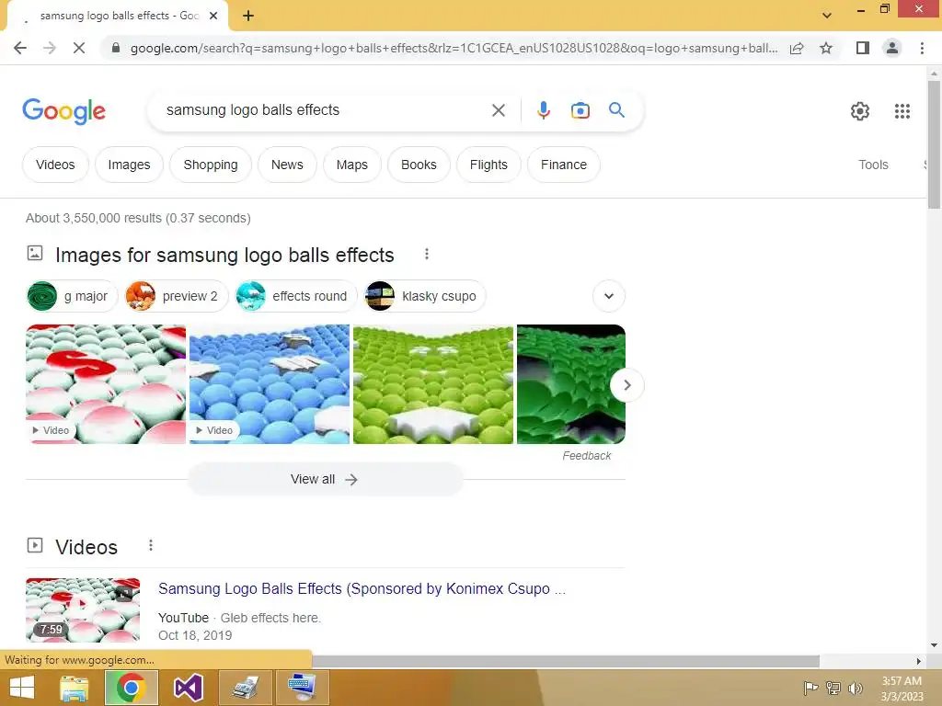This screenshot has height=706, width=942.
Task: Share this page via address bar icon
Action: point(797,48)
